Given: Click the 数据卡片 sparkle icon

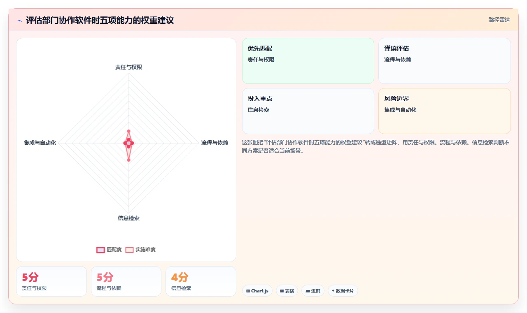Looking at the screenshot, I should click(x=333, y=291).
